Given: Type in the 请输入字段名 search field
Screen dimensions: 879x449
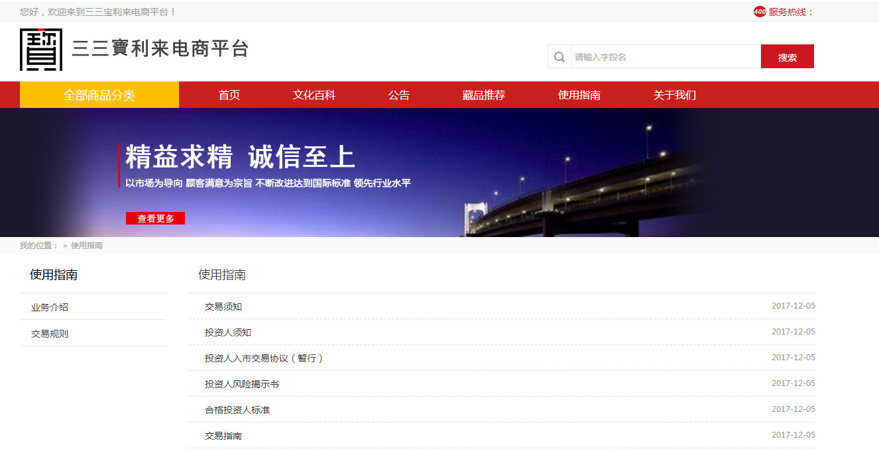Looking at the screenshot, I should [x=665, y=57].
